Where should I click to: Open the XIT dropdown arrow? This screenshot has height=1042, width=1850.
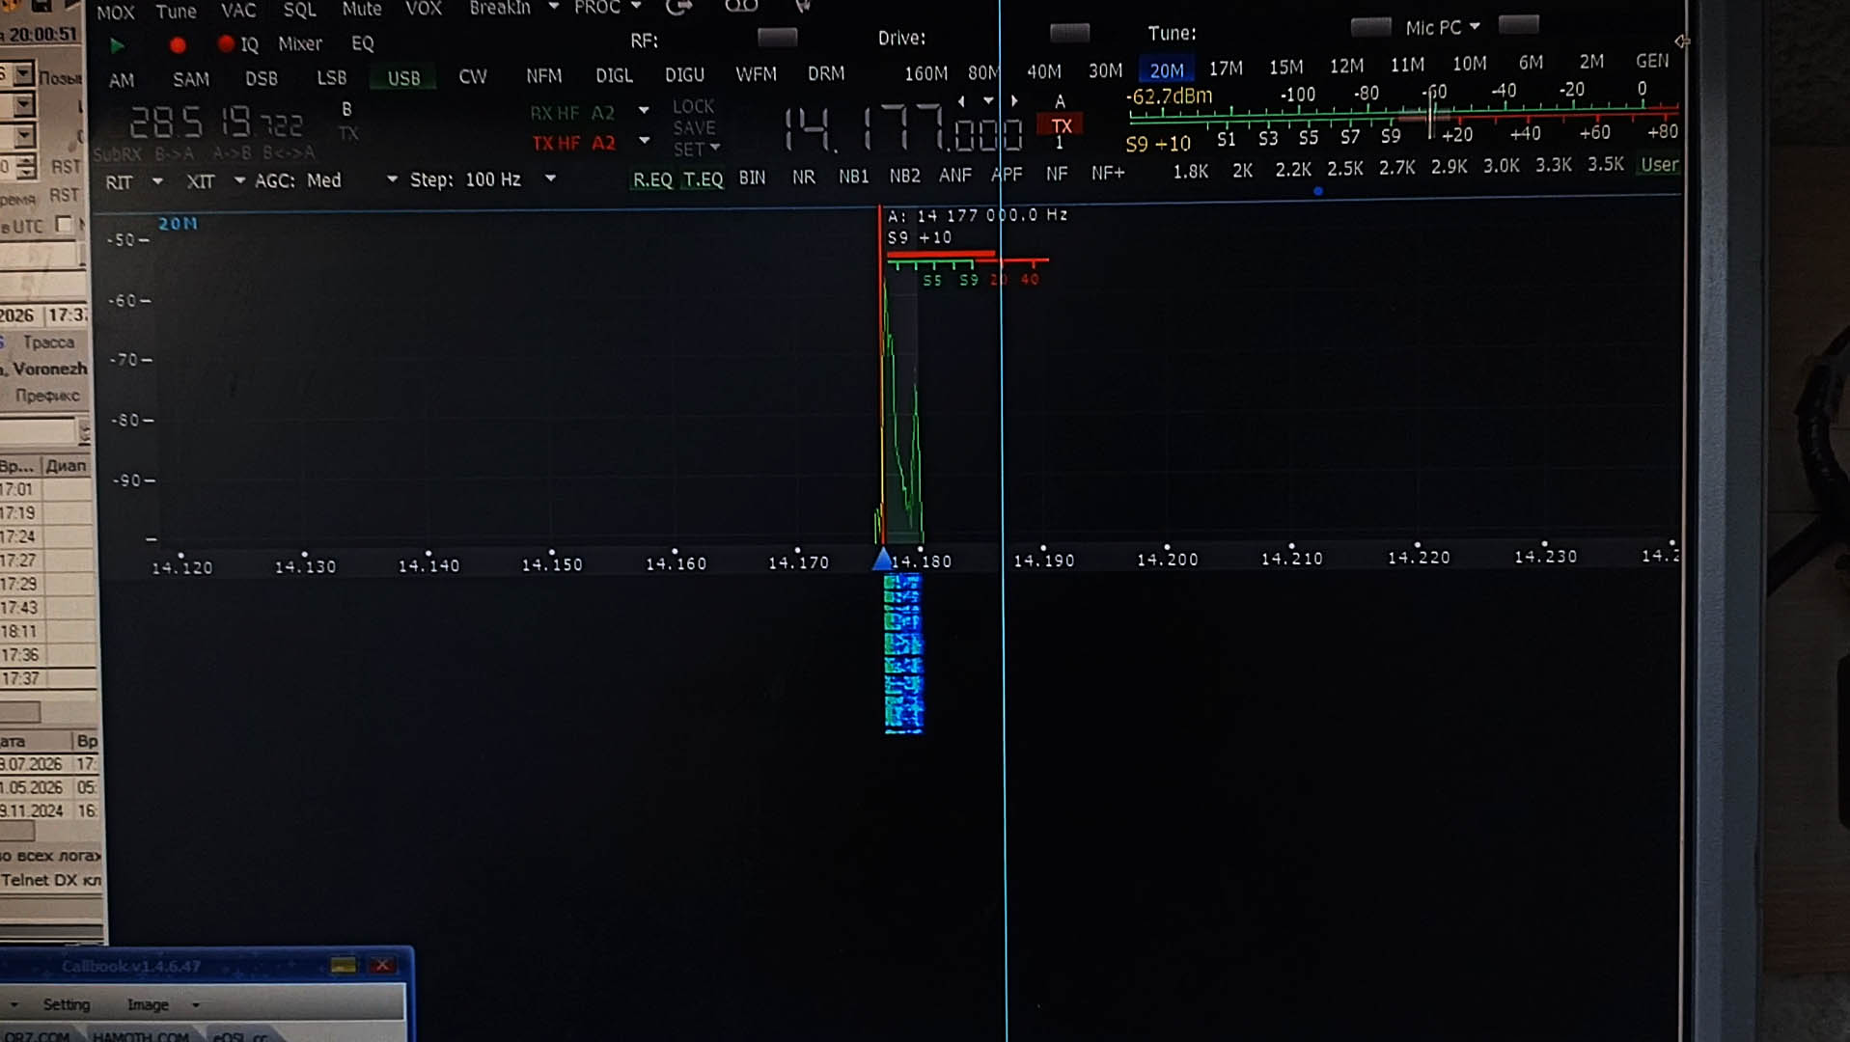pyautogui.click(x=238, y=180)
